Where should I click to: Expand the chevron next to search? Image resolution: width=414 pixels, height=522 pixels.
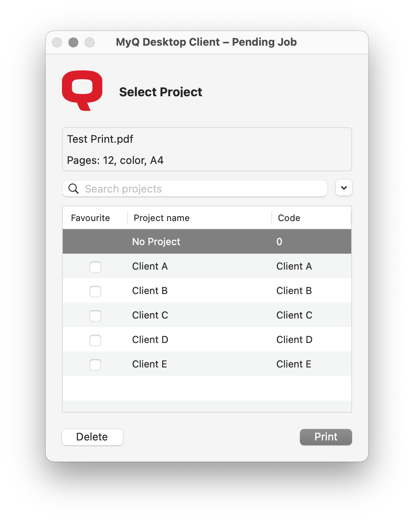344,188
